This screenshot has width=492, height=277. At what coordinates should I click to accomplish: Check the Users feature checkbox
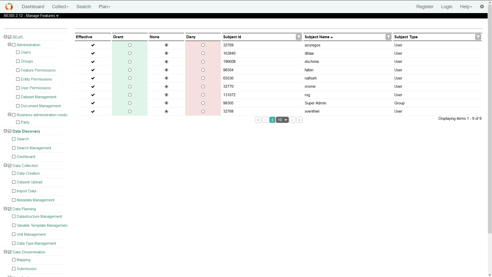coord(18,52)
